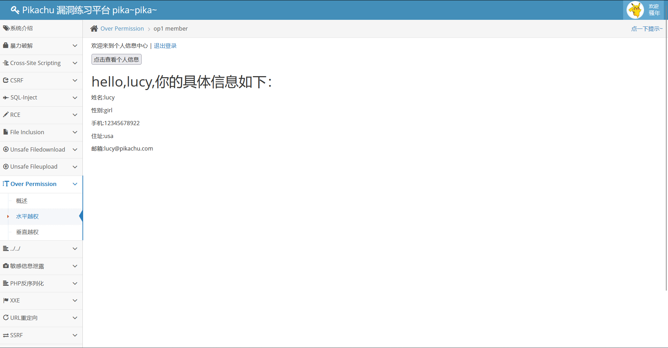This screenshot has width=668, height=348.
Task: Click the 点一下提示~ hint link
Action: tap(647, 29)
